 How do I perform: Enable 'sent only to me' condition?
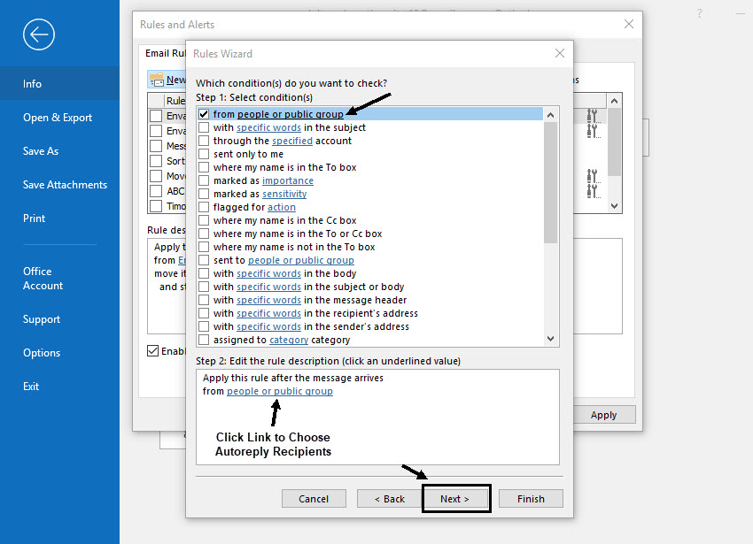tap(204, 154)
